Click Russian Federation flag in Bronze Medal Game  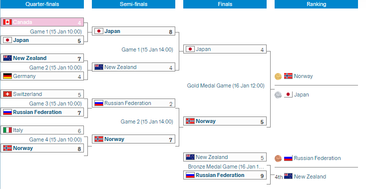(x=190, y=175)
